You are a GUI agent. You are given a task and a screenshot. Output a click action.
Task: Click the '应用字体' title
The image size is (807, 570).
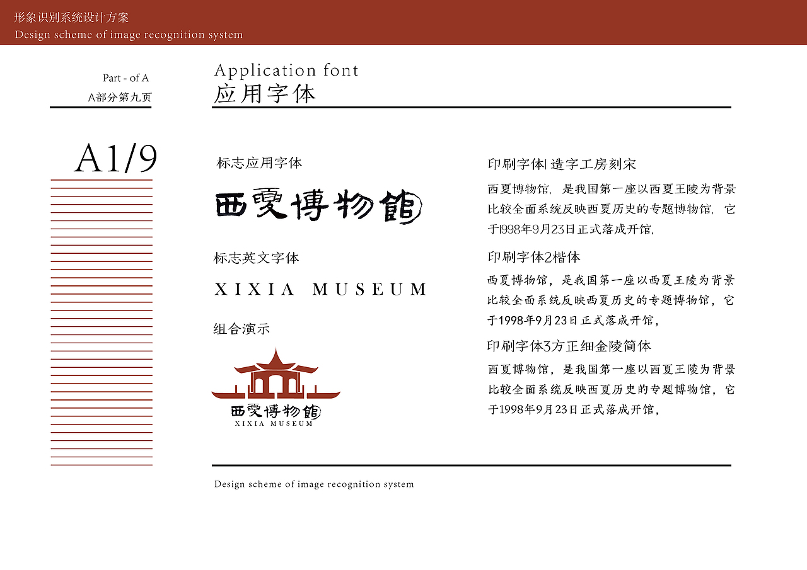[265, 94]
